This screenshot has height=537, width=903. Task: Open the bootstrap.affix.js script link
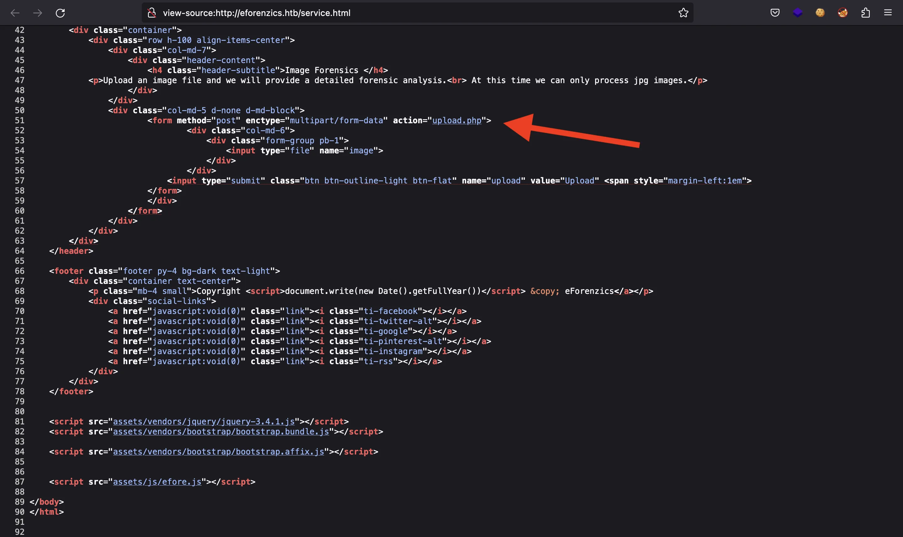tap(219, 452)
